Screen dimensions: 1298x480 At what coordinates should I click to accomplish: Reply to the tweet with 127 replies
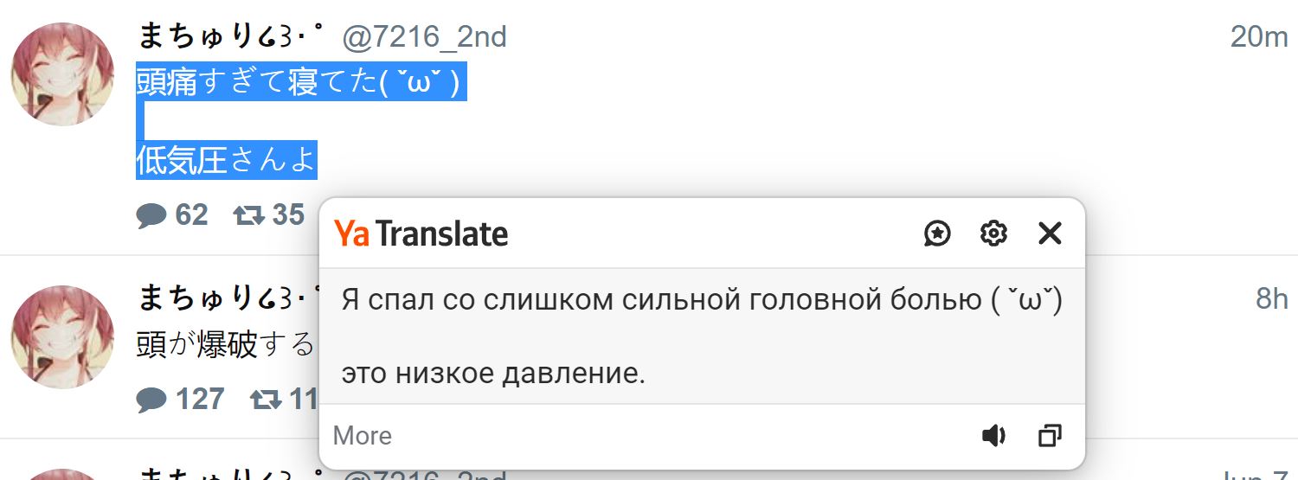pyautogui.click(x=151, y=400)
